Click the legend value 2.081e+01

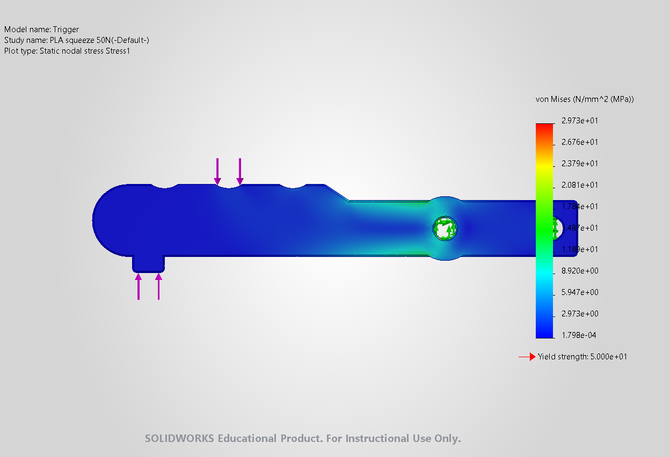point(579,185)
